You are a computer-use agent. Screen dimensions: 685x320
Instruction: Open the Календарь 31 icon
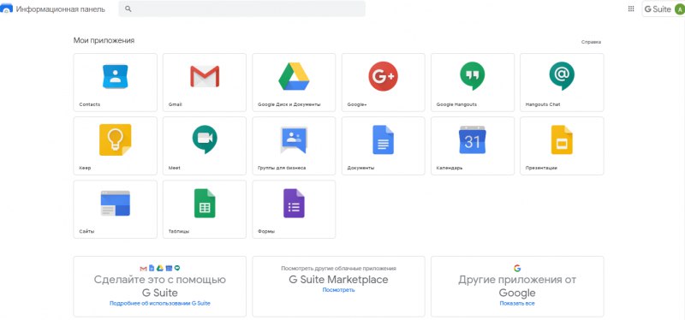pyautogui.click(x=473, y=139)
